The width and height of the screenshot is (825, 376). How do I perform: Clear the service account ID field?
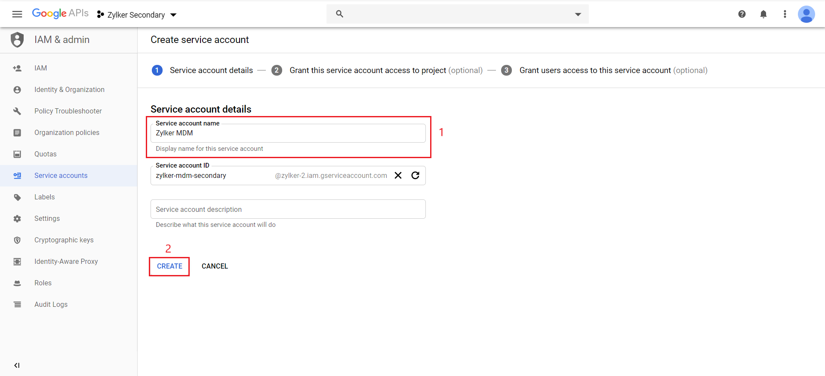pyautogui.click(x=398, y=175)
